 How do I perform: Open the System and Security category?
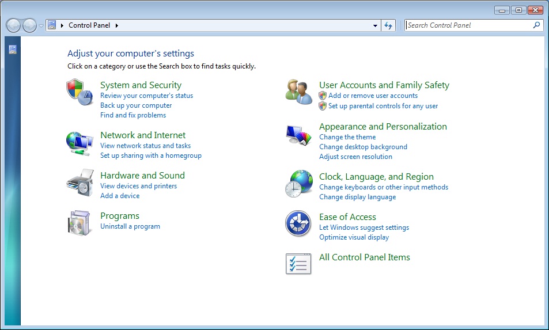[141, 85]
